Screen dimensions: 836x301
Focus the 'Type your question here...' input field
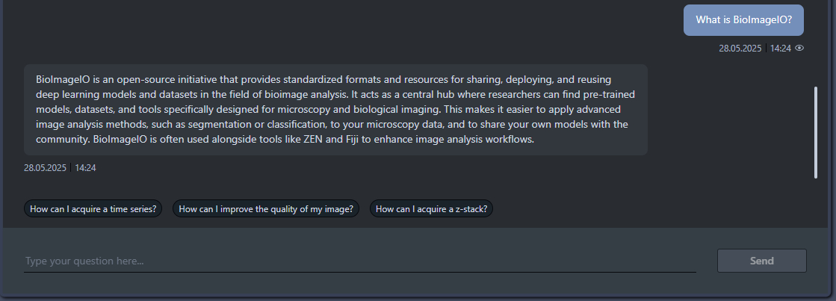click(359, 261)
